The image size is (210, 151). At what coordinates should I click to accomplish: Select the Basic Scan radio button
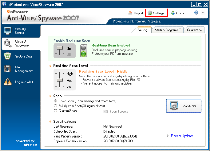tap(55, 101)
